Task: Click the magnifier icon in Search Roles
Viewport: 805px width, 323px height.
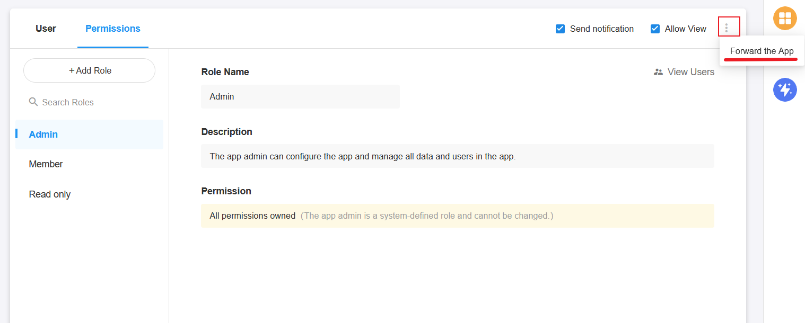Action: point(33,102)
